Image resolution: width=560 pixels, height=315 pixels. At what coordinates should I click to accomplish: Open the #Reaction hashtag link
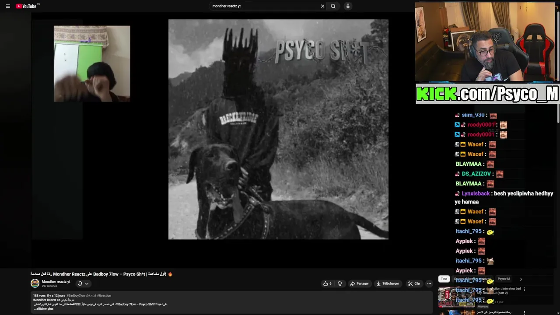(x=104, y=296)
